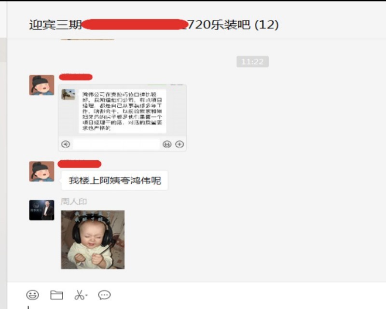Click the second cartoon girl avatar

coord(41,171)
